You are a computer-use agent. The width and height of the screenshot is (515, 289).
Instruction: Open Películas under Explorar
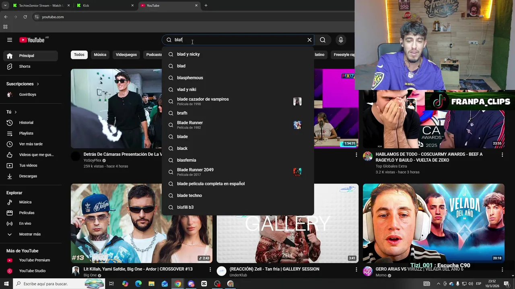click(x=31, y=213)
